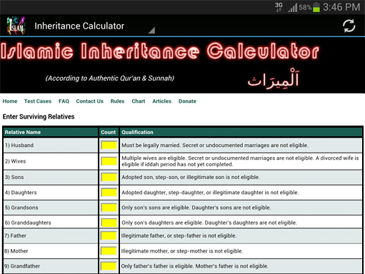The height and width of the screenshot is (274, 365).
Task: Open the Articles link
Action: pos(162,101)
